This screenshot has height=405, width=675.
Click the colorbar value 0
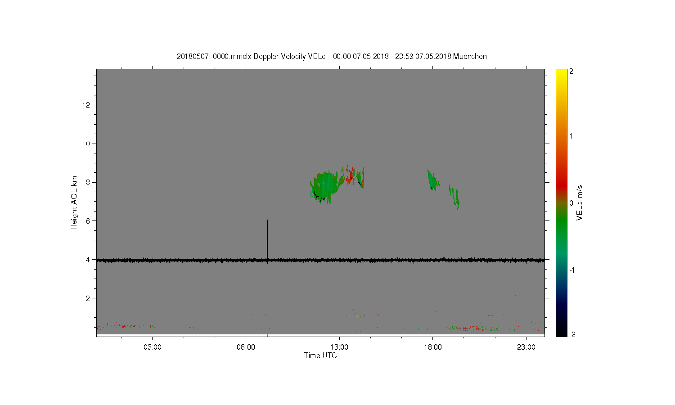click(x=571, y=203)
